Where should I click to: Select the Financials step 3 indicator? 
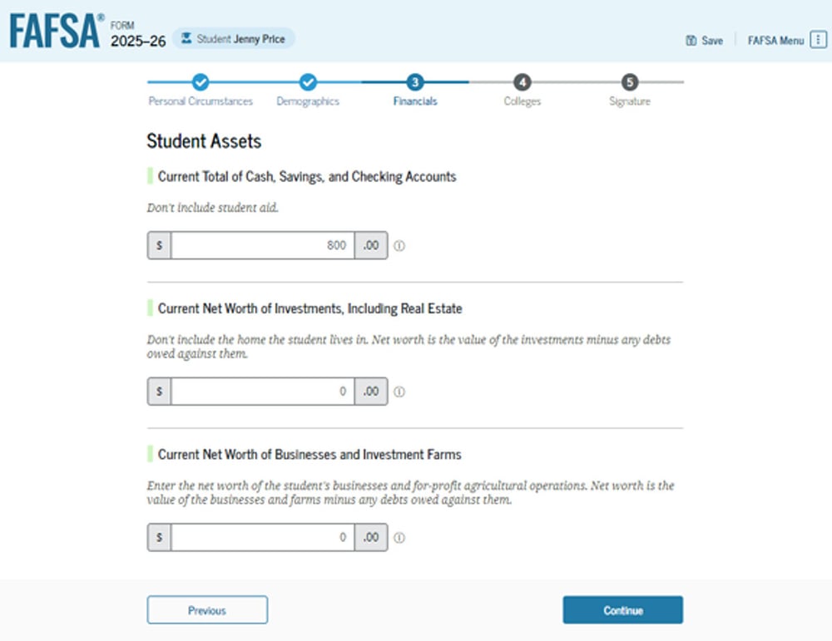coord(415,82)
